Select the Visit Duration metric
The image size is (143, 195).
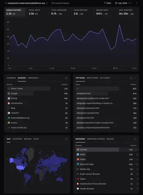pyautogui.click(x=128, y=12)
